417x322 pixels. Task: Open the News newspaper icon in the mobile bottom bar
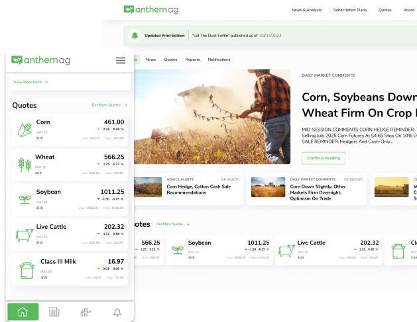pos(54,311)
